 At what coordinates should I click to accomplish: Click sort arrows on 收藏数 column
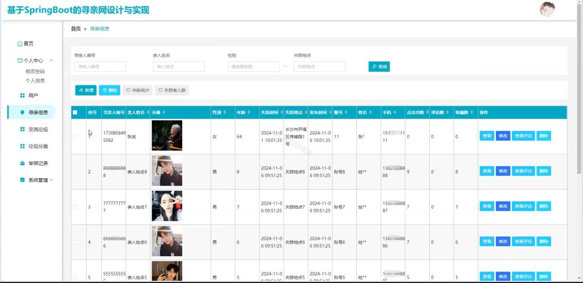pos(471,112)
